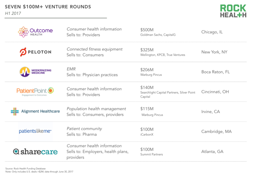This screenshot has height=176, width=256.
Task: Select the Outcome Health flower logo
Action: (23, 32)
